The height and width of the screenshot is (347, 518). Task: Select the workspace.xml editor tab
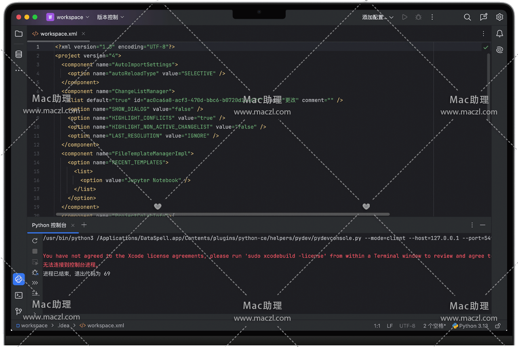coord(59,34)
